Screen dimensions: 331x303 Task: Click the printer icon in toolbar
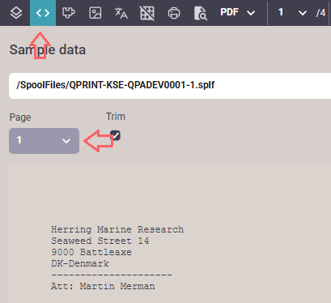tap(174, 13)
